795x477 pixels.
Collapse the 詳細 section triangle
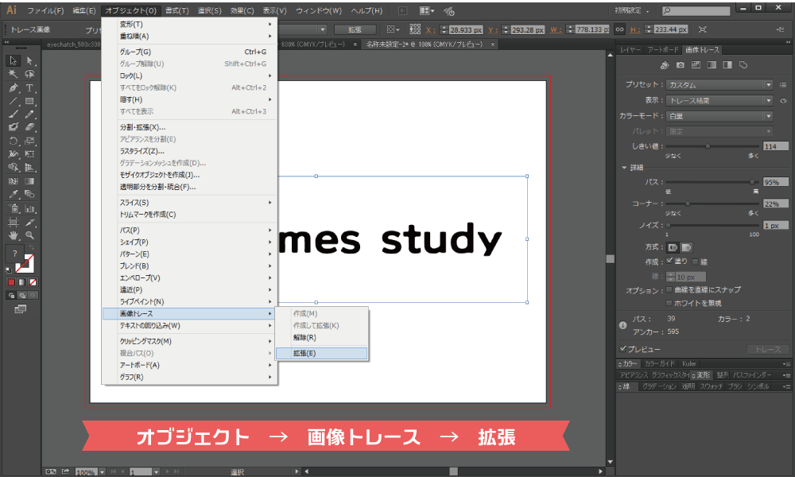(x=624, y=167)
